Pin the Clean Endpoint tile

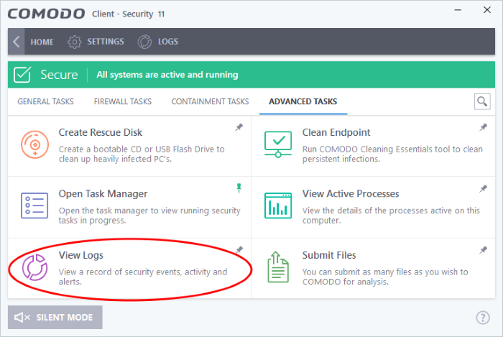[x=483, y=127]
